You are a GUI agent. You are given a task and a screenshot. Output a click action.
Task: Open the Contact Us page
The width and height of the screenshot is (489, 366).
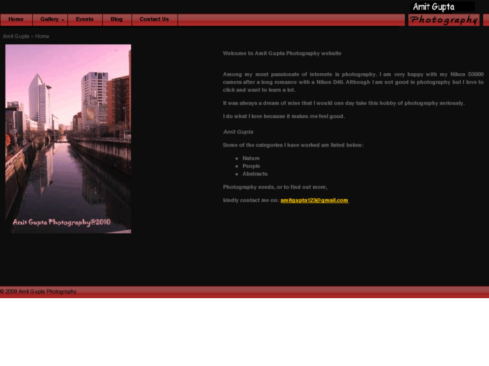point(155,19)
